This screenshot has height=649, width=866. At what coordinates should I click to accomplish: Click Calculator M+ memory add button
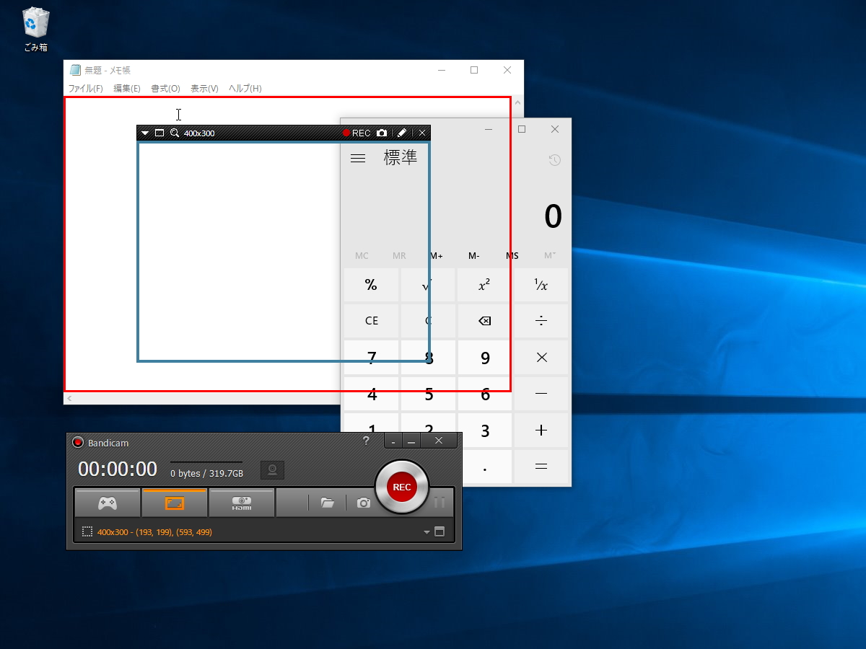[x=437, y=256]
